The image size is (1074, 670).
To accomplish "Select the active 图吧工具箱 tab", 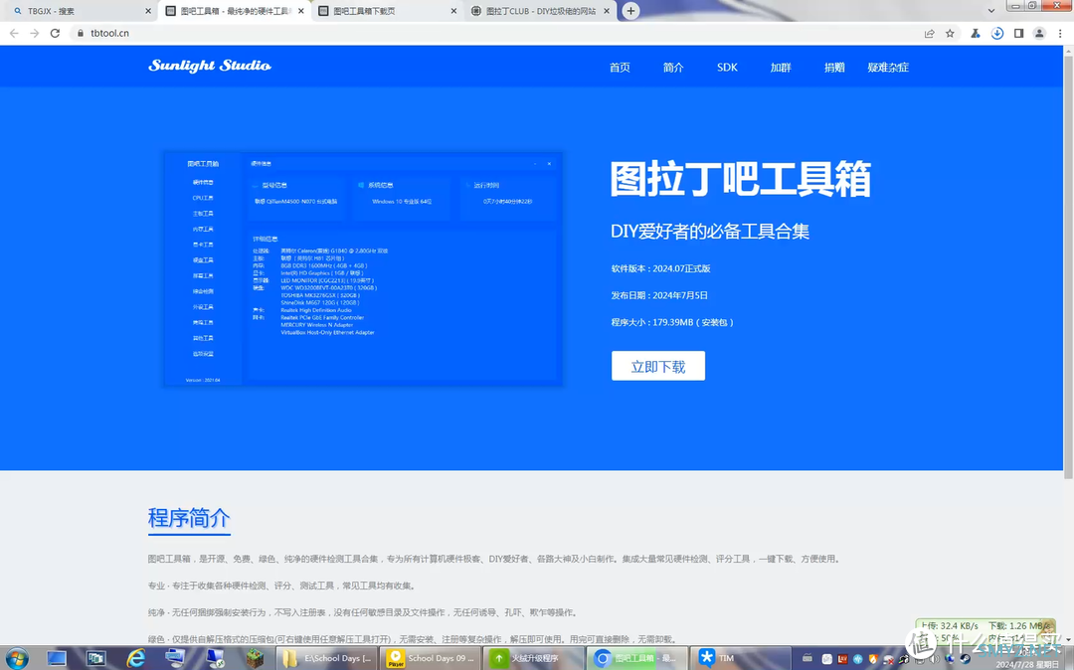I will point(235,11).
